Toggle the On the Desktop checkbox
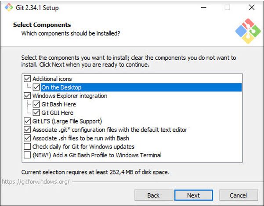Viewport: 264px width, 206px height. click(x=36, y=87)
